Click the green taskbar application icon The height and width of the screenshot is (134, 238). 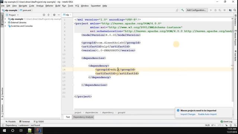click(x=30, y=131)
